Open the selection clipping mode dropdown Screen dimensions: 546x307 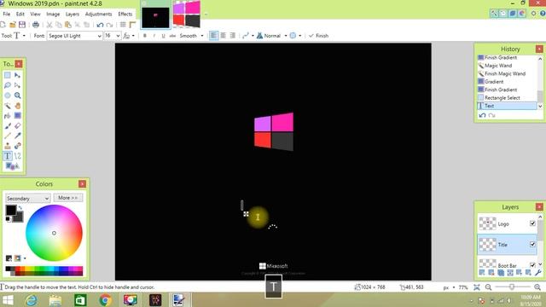(x=295, y=36)
